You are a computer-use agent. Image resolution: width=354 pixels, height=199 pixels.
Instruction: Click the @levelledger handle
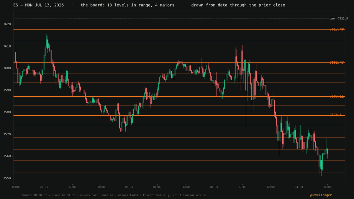click(x=321, y=195)
